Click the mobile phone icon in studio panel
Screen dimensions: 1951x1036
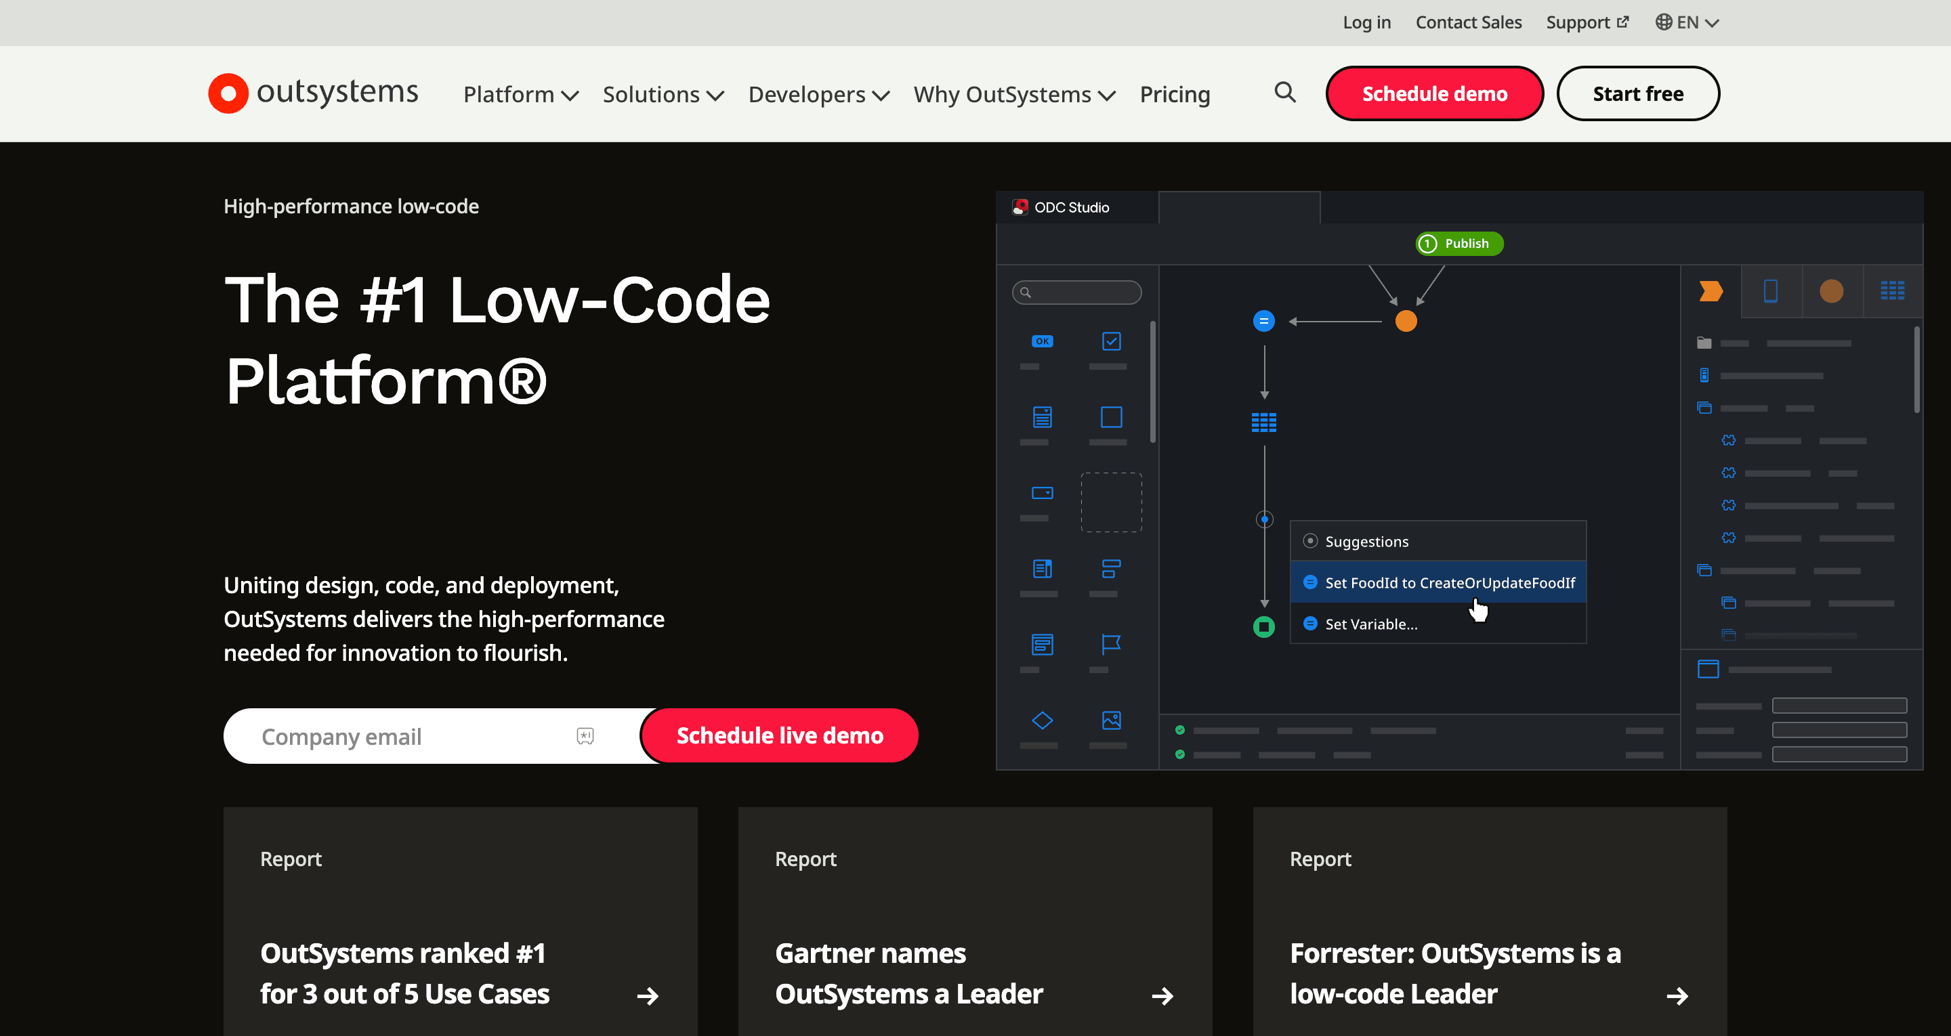(1771, 292)
